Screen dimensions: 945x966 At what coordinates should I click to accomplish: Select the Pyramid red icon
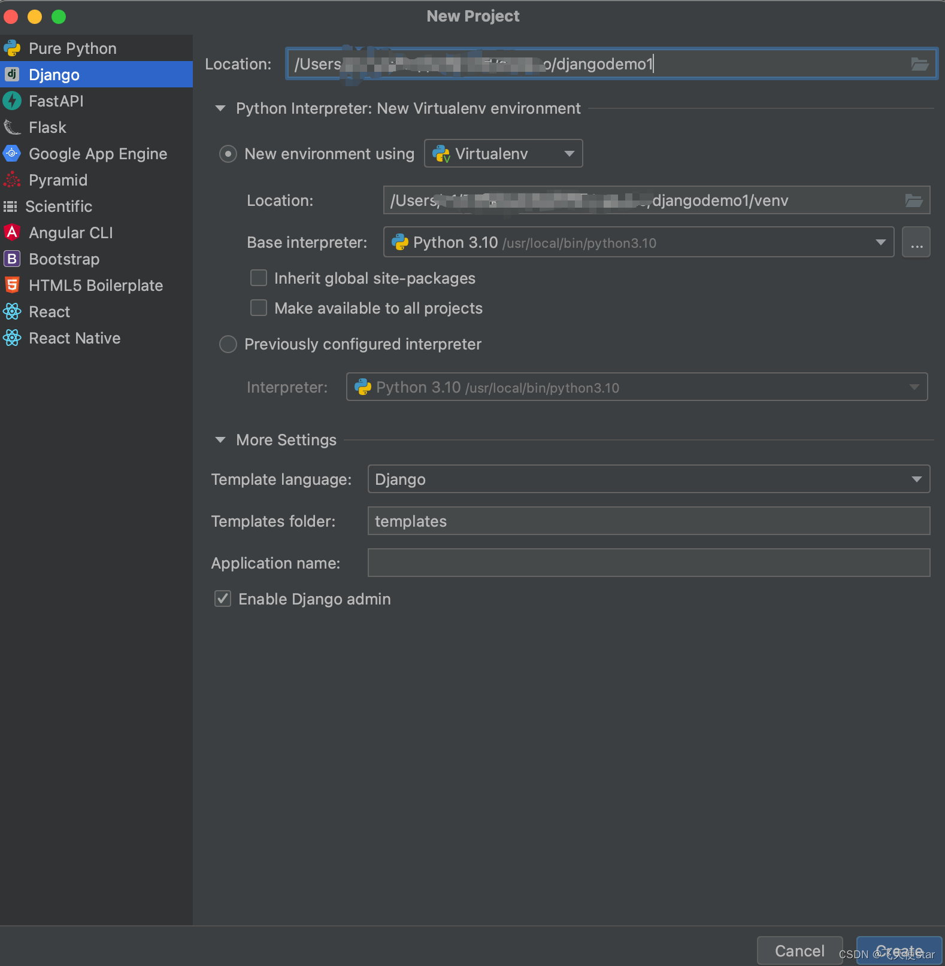pyautogui.click(x=12, y=180)
